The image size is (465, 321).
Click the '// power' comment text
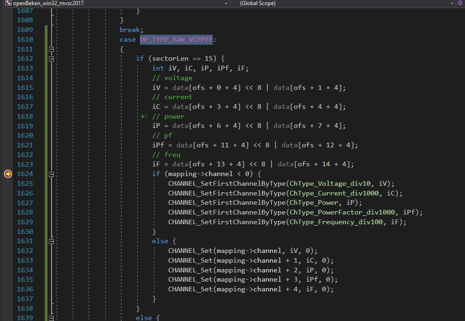tap(168, 116)
